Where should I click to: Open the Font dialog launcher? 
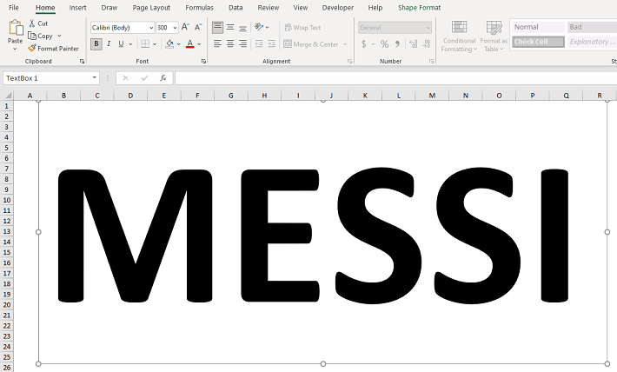203,62
